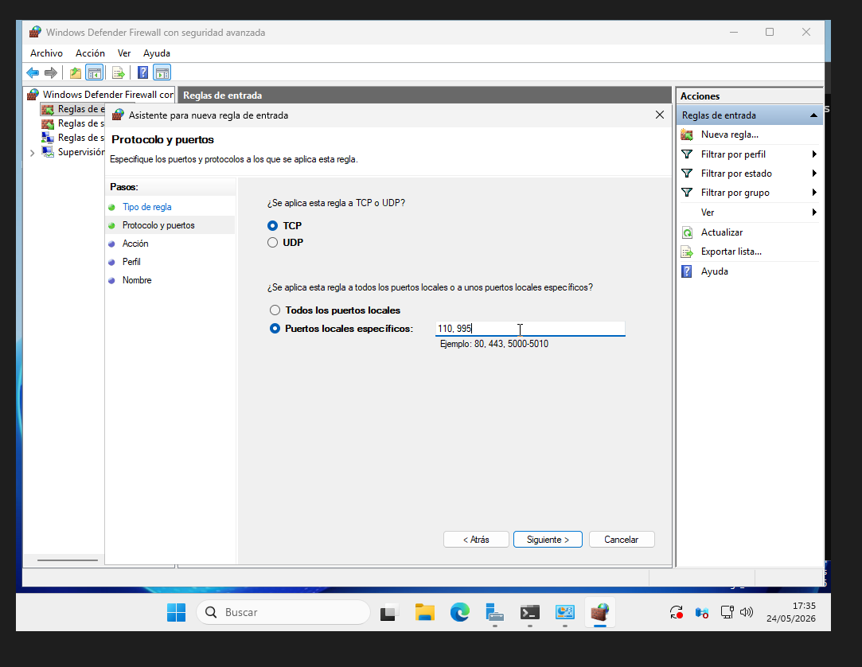Toggle the Show/Hide Console Tree toolbar icon
The width and height of the screenshot is (862, 667).
(x=95, y=72)
